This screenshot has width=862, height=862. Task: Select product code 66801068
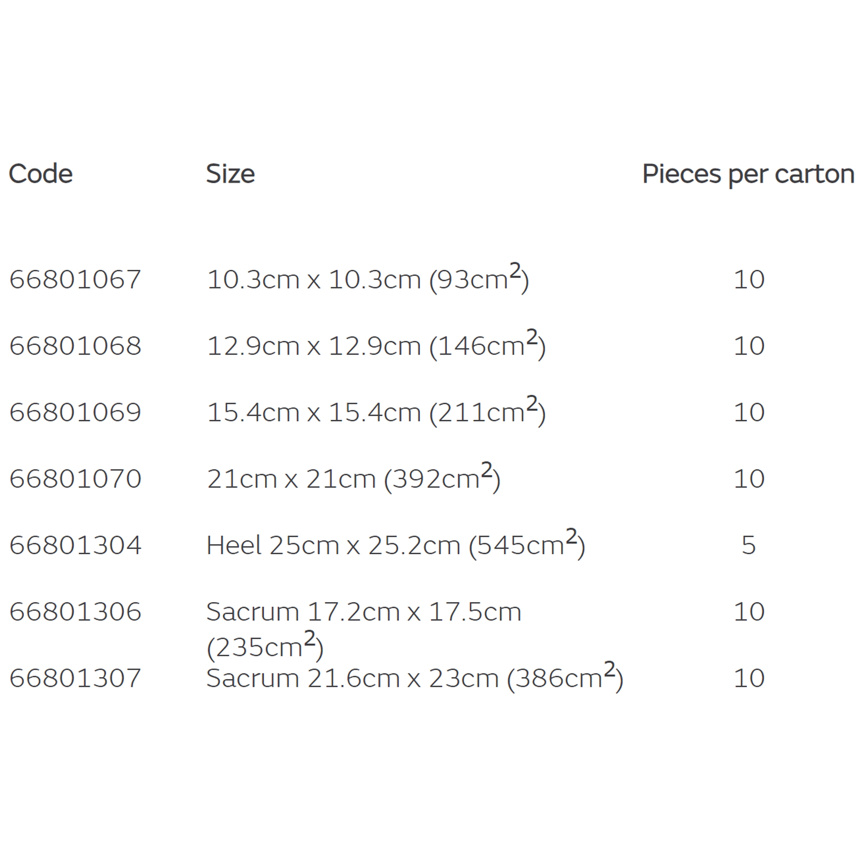[75, 346]
